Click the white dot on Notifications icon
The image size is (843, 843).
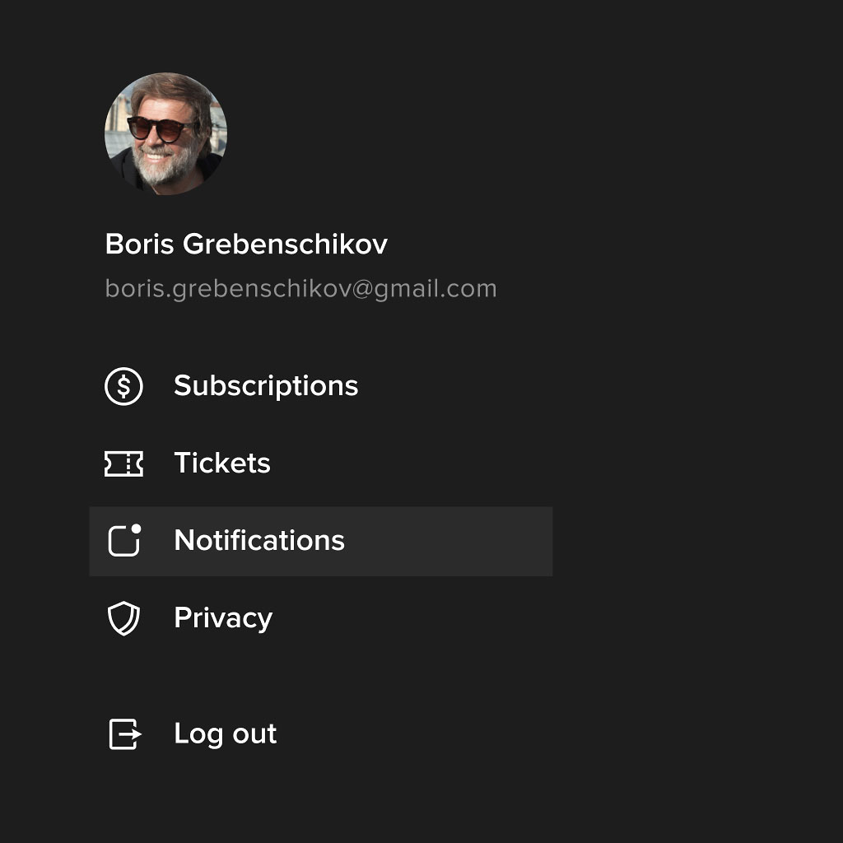click(x=136, y=529)
